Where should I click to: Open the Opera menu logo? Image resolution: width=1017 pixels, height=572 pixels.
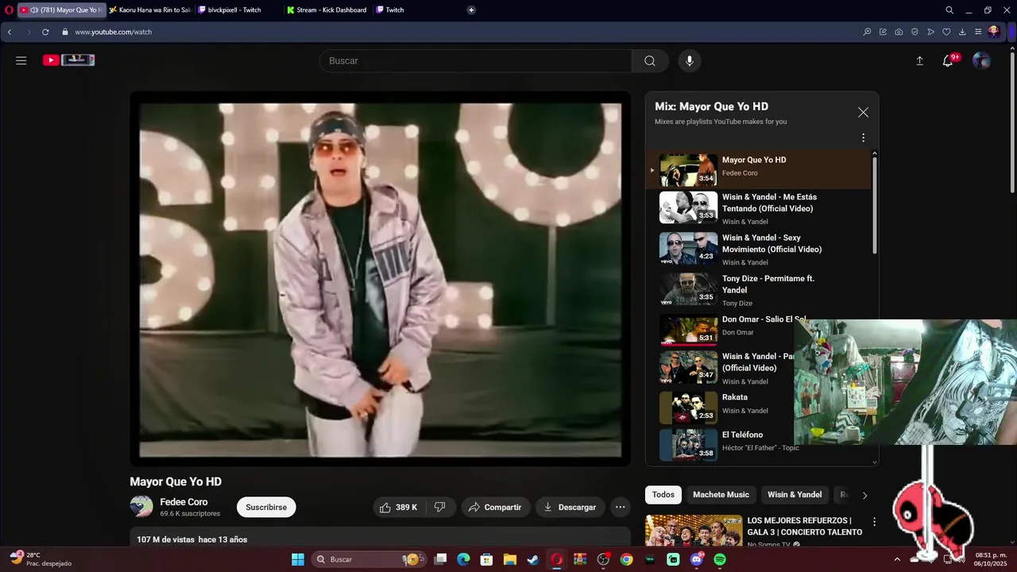(x=10, y=10)
